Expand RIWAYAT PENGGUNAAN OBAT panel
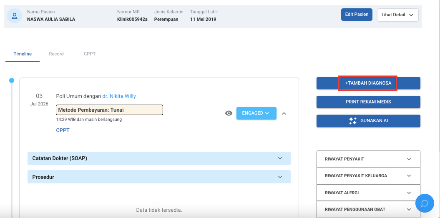Viewport: 440px width, 218px height. pyautogui.click(x=368, y=209)
